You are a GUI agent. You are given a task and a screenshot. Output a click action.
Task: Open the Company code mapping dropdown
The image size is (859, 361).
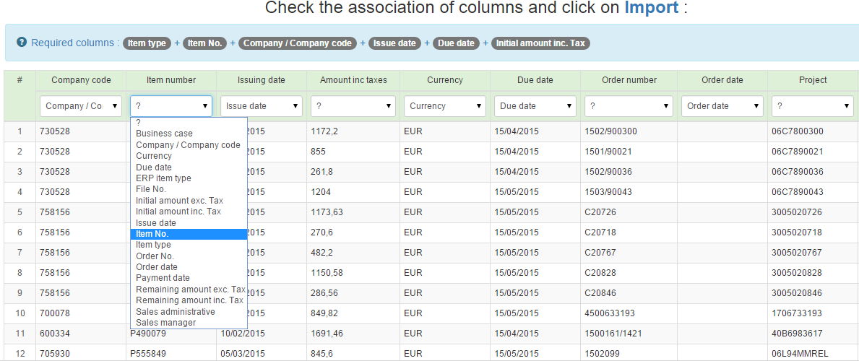point(81,106)
